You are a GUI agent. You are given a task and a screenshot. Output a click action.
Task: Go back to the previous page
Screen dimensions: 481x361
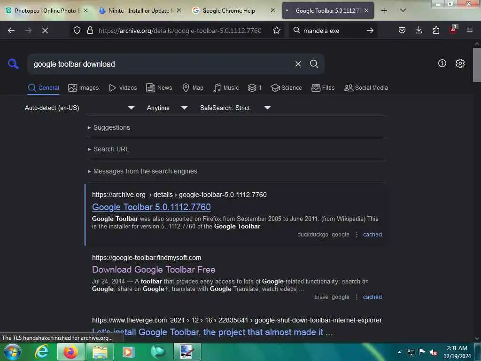(11, 31)
